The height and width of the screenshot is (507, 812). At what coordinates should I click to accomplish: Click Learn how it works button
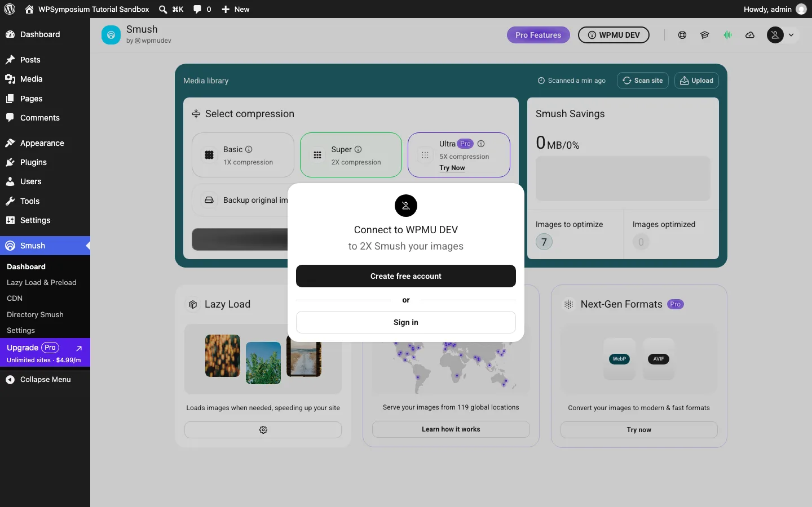tap(451, 429)
